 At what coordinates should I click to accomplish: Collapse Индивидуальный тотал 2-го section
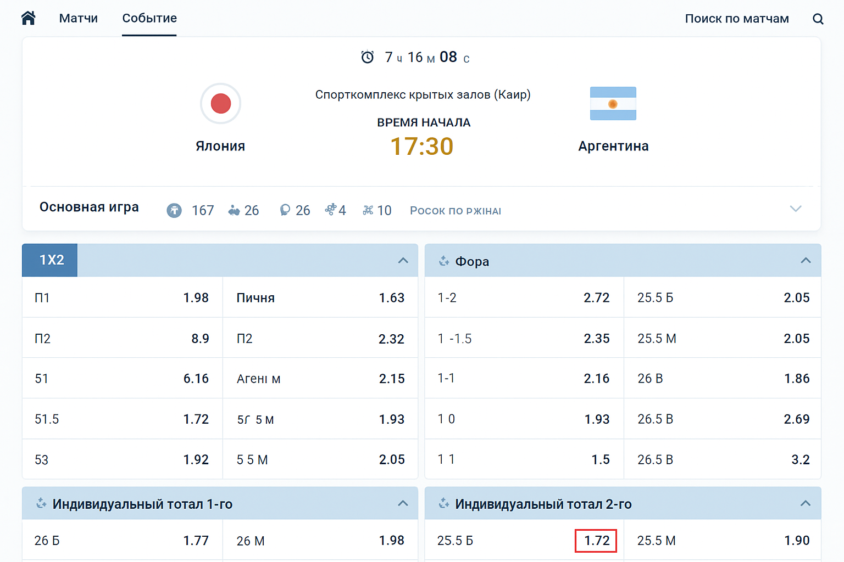coord(806,503)
